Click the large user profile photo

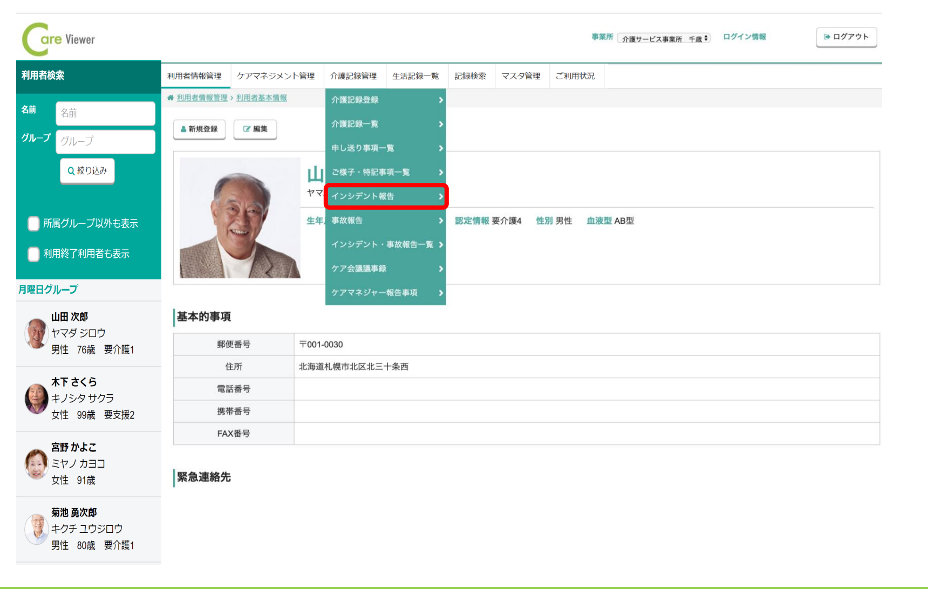click(240, 218)
